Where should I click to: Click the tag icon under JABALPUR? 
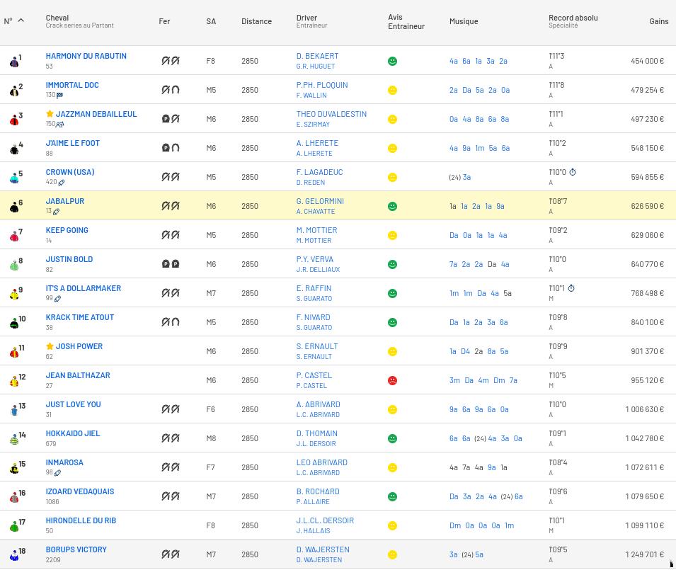[57, 211]
